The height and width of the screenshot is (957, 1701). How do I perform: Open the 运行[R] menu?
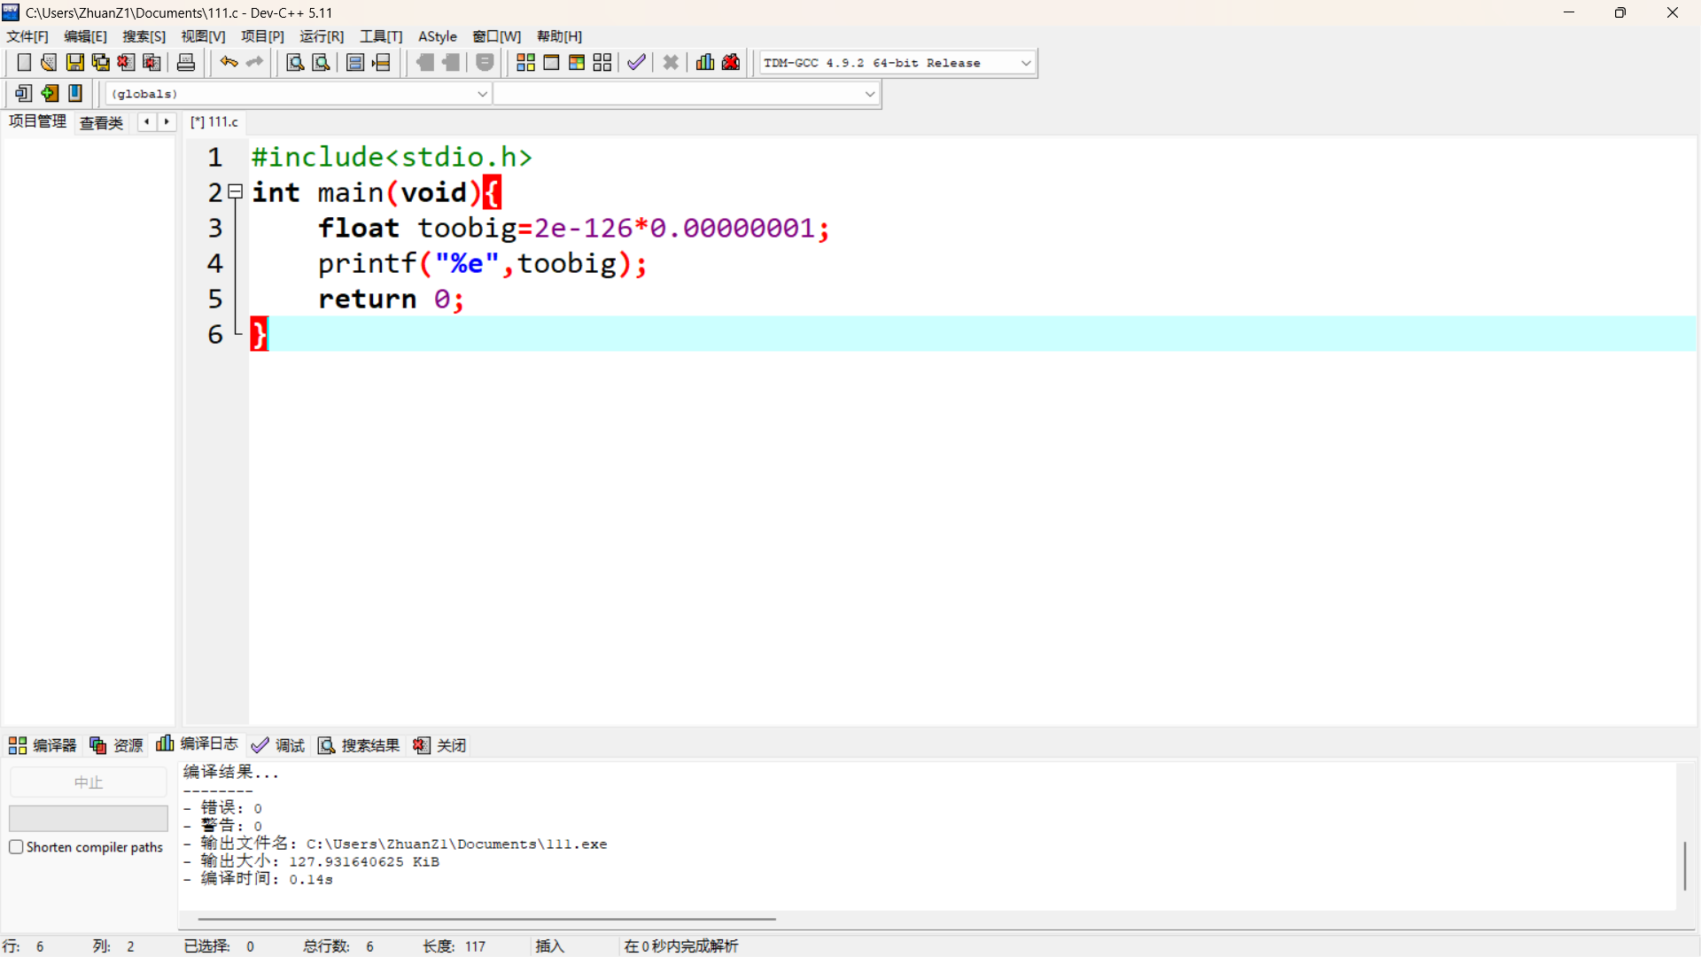pos(322,36)
